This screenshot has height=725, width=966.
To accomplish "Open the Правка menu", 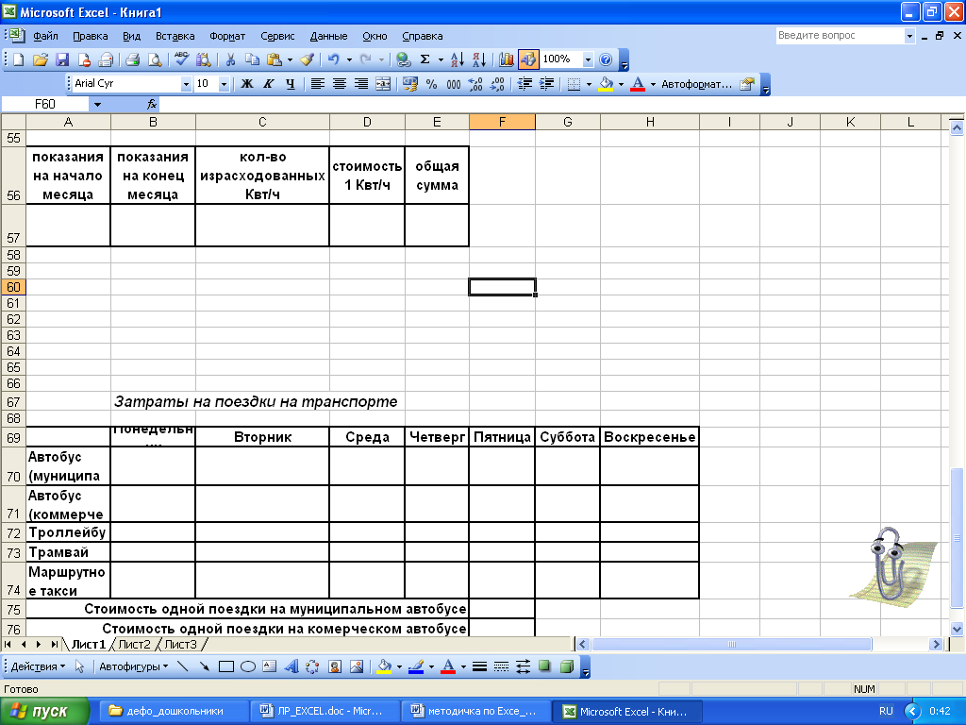I will click(x=90, y=36).
